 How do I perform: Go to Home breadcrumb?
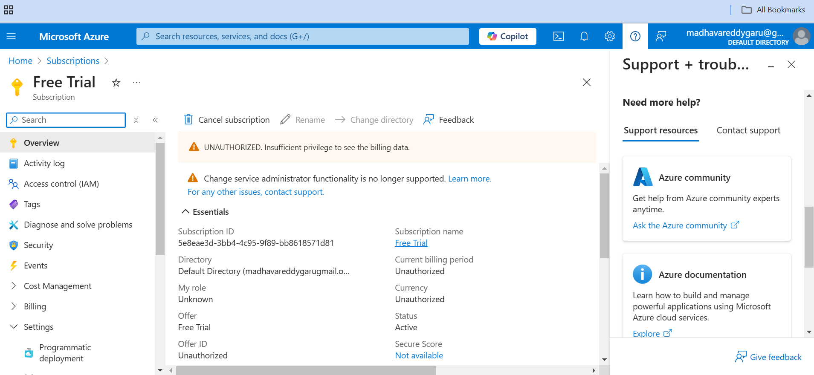pos(20,61)
